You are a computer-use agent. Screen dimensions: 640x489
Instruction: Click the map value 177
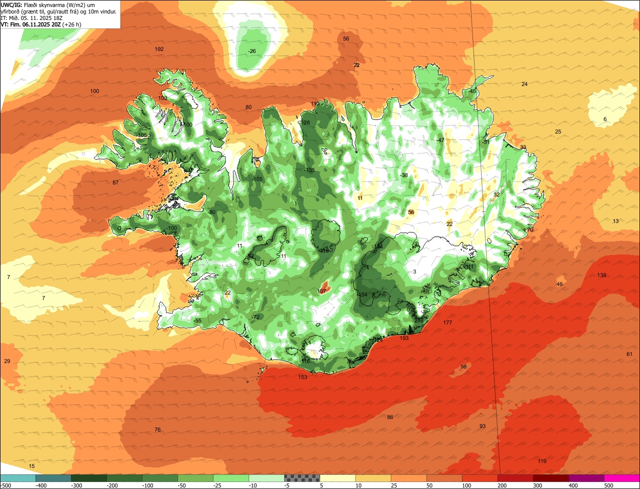[447, 322]
